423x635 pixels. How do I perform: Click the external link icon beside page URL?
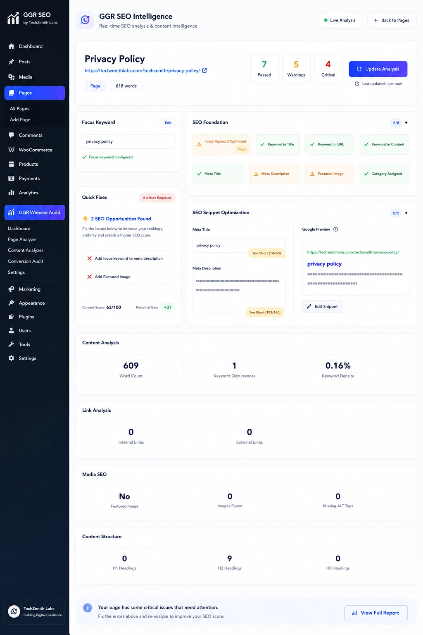coord(204,71)
